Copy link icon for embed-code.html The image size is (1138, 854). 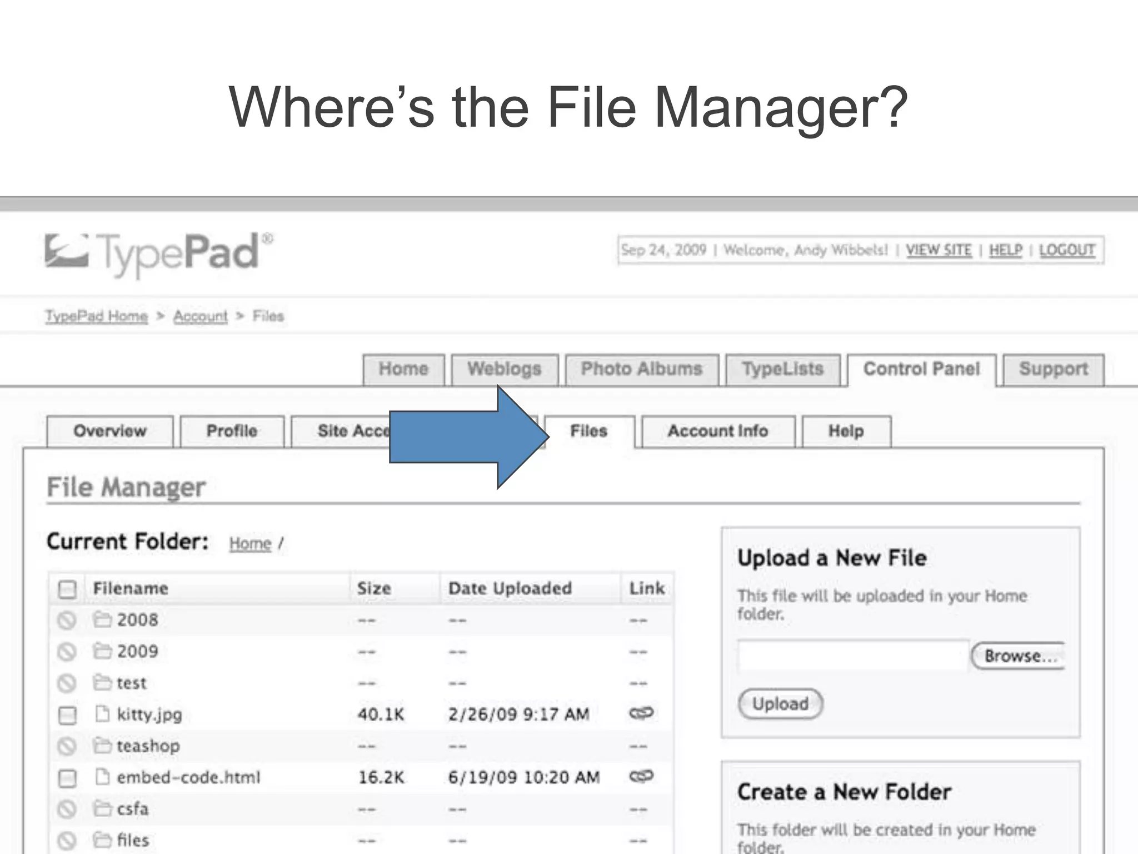[x=641, y=776]
